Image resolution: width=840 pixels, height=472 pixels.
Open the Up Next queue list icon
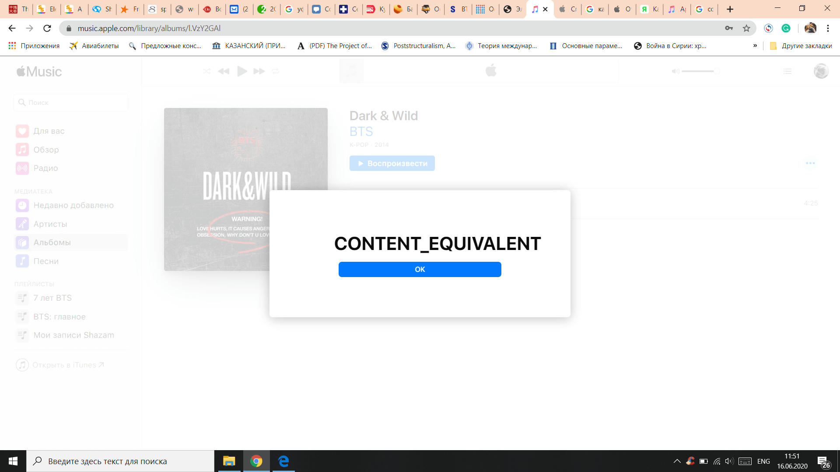point(787,71)
